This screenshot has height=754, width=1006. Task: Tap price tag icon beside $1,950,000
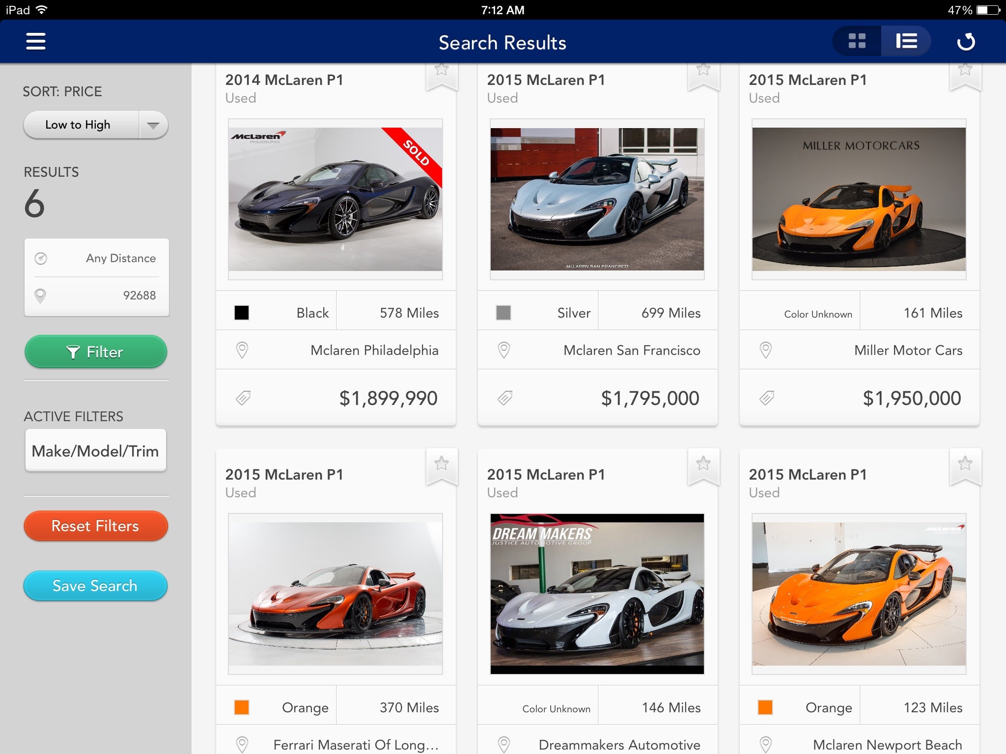pos(767,398)
